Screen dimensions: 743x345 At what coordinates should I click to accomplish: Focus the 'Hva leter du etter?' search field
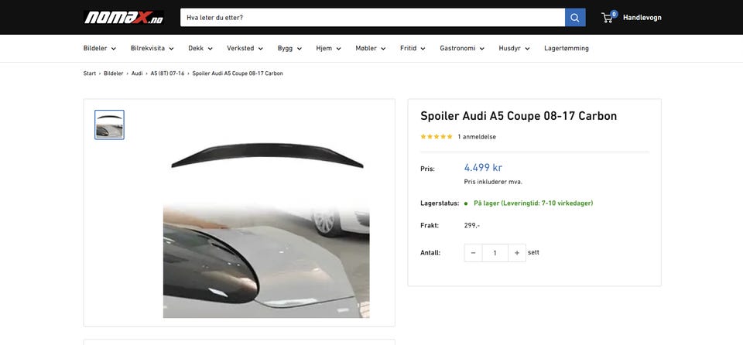pos(371,17)
